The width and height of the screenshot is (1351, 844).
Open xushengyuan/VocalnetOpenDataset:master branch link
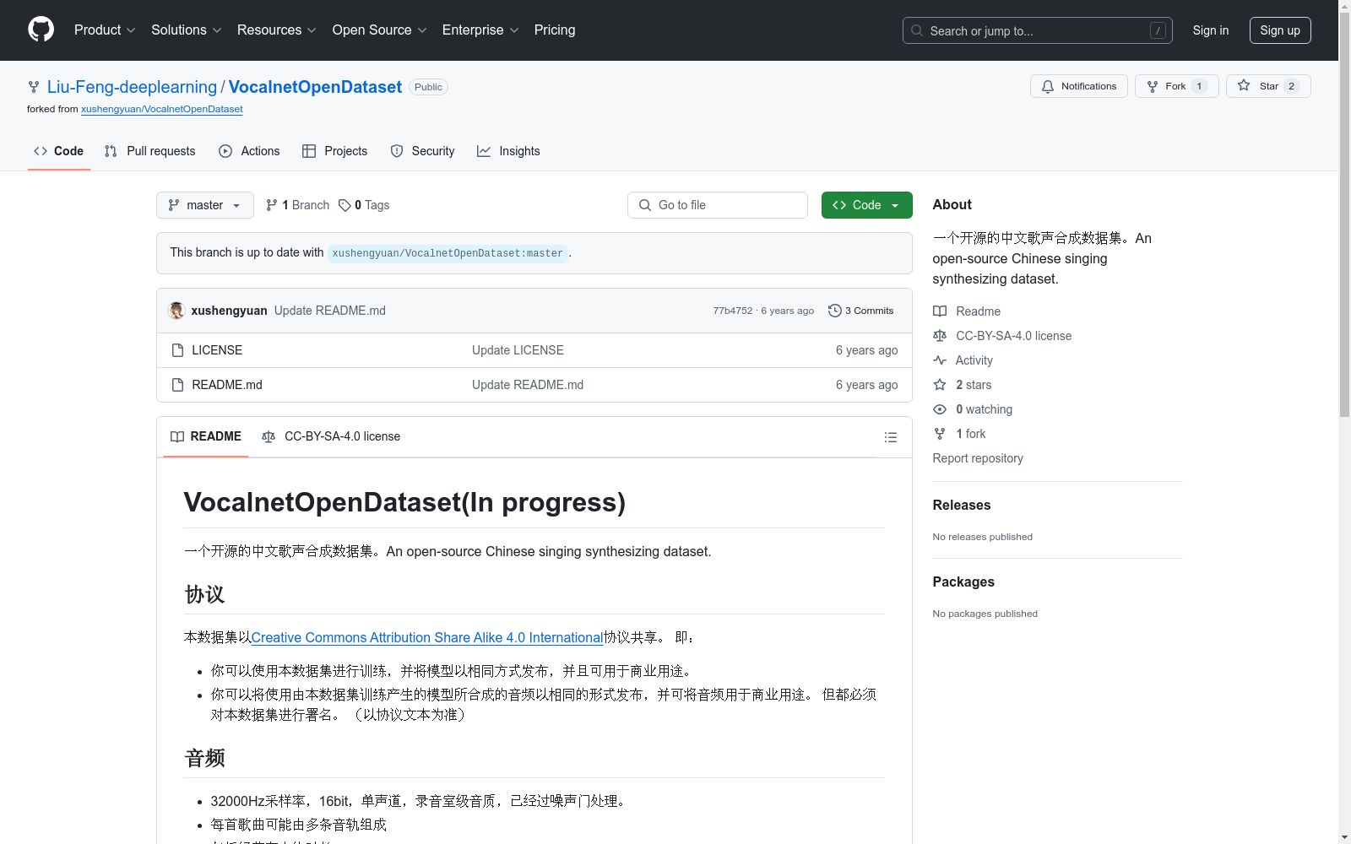(448, 253)
